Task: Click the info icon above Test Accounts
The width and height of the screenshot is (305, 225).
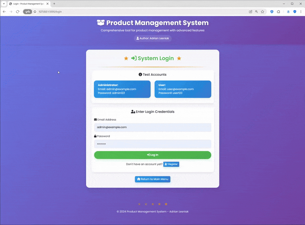Action: click(x=141, y=74)
